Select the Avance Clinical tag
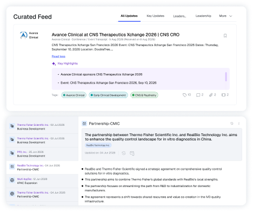253x212 pixels. click(74, 95)
